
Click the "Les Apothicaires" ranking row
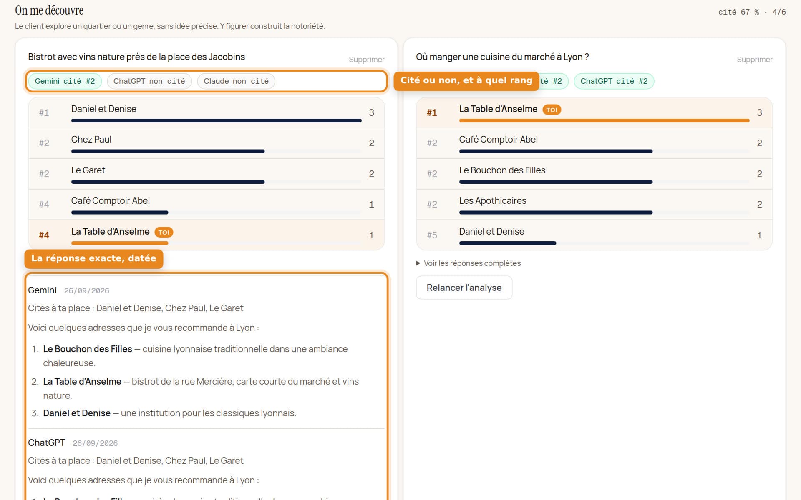click(x=594, y=204)
